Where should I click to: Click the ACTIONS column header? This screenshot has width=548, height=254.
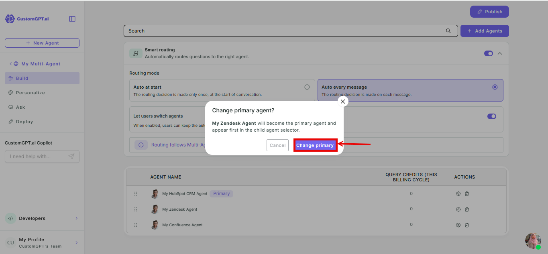[464, 177]
